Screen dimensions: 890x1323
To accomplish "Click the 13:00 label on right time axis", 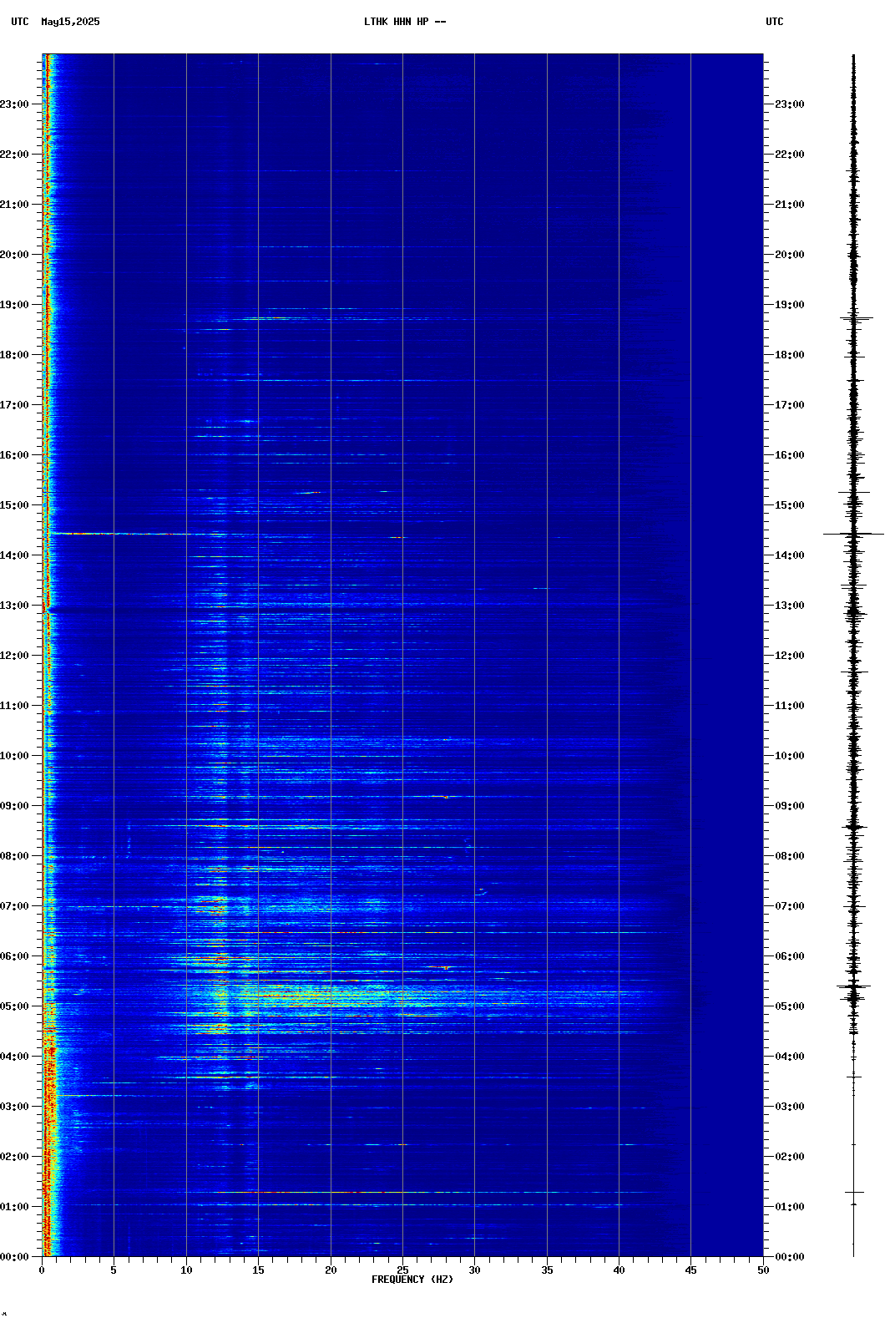I will [790, 606].
